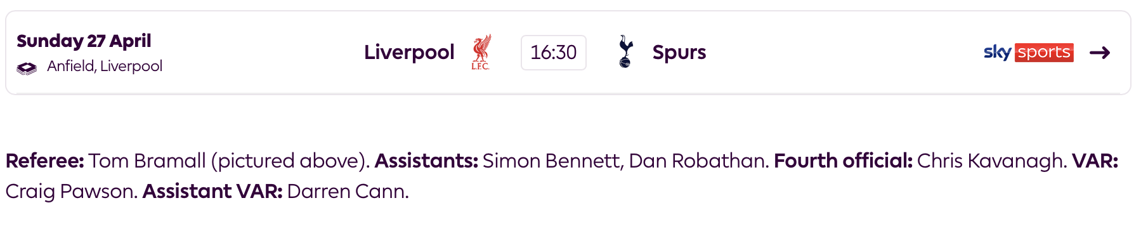Click the bold Fourth official: label
This screenshot has height=231, width=1148.
click(843, 161)
